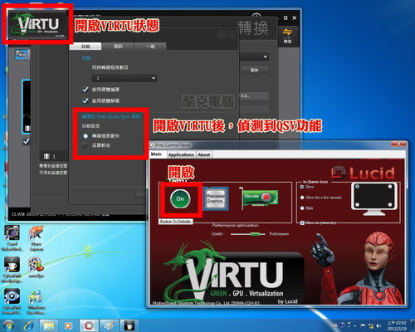Click the network tray icon
This screenshot has height=332, width=415.
(370, 326)
